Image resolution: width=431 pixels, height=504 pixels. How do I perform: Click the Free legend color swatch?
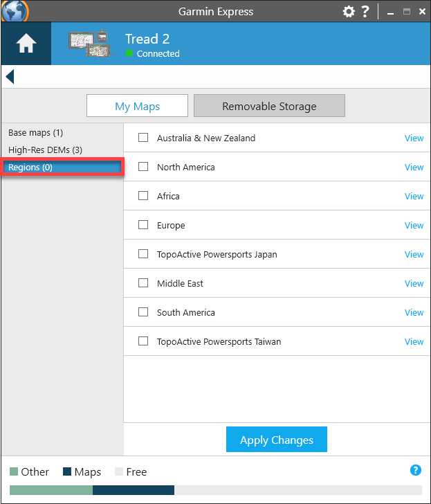point(119,471)
